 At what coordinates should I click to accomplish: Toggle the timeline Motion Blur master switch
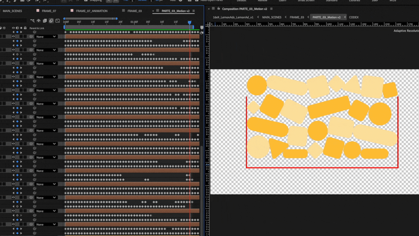click(51, 21)
